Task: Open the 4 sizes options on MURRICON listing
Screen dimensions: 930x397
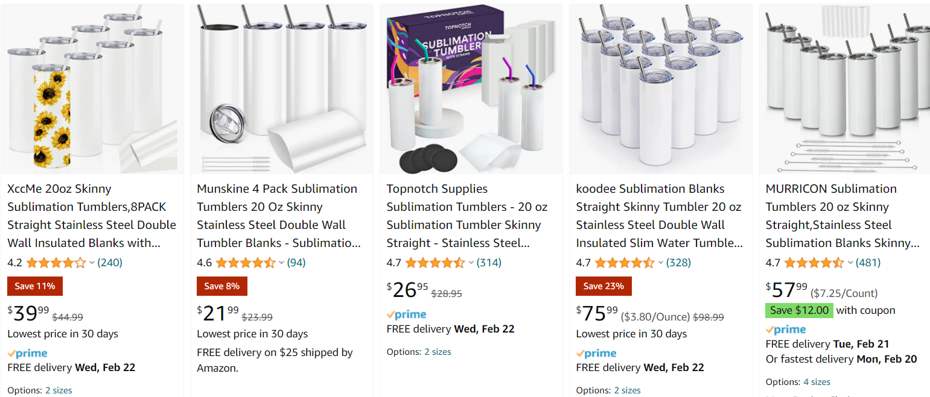Action: pyautogui.click(x=817, y=381)
